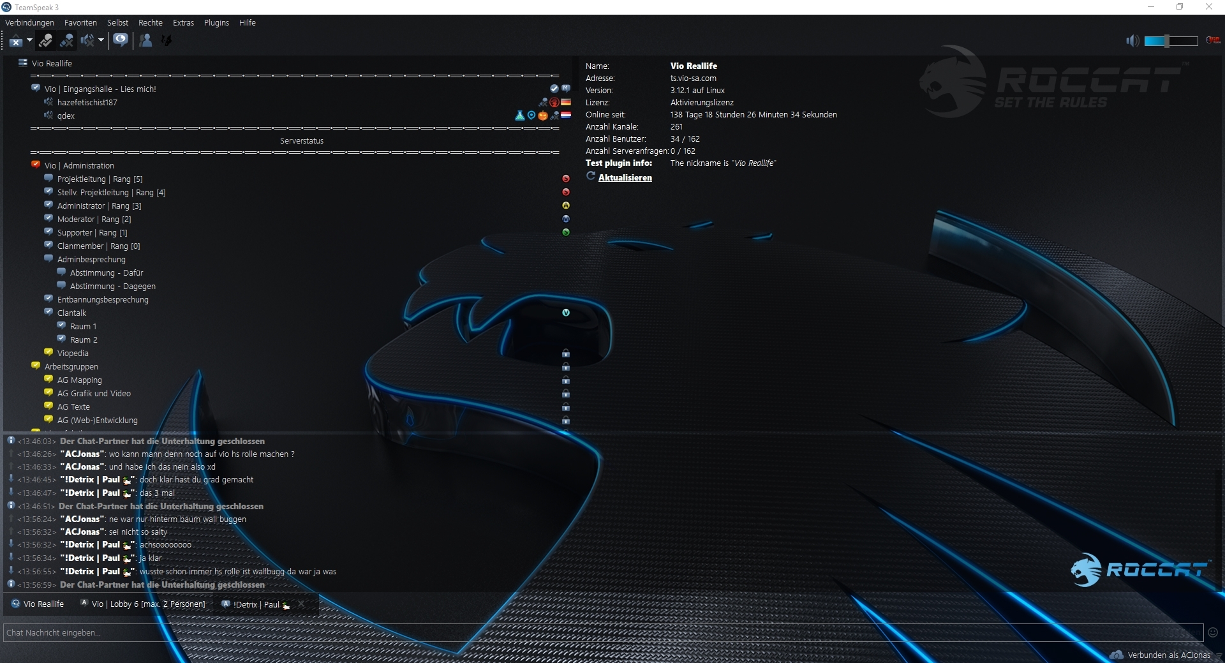Select Clanmember | Rang [0] channel
1225x663 pixels.
(99, 246)
